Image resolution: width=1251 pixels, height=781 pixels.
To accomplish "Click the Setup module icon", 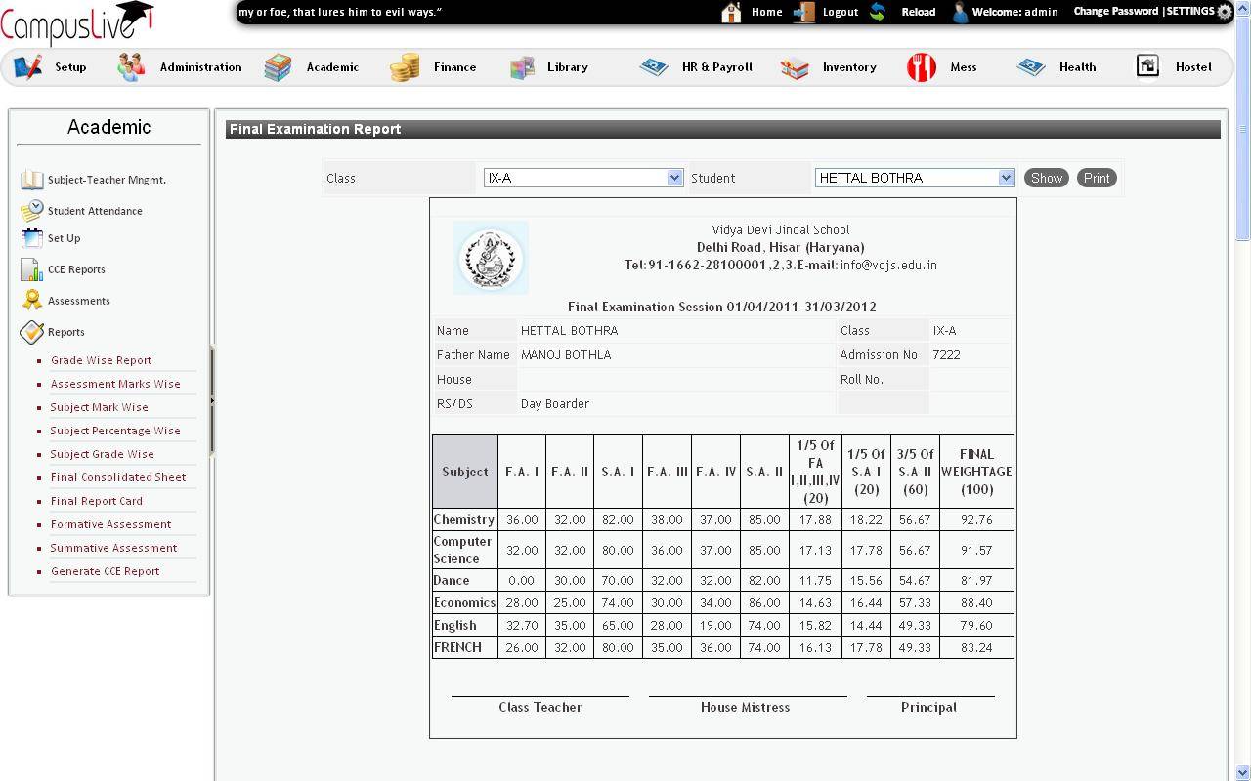I will pyautogui.click(x=28, y=66).
